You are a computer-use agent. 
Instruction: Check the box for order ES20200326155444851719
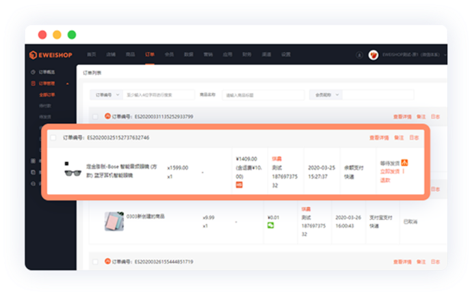pos(95,261)
